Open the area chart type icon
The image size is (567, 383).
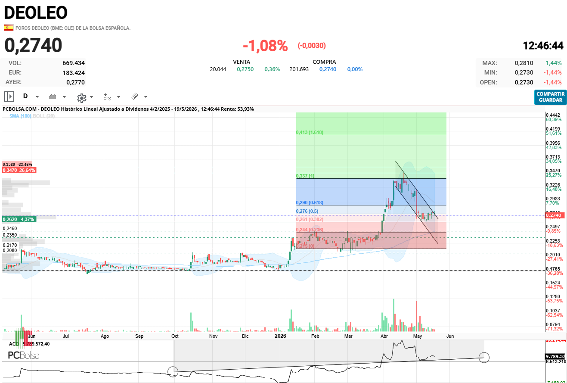pos(53,97)
